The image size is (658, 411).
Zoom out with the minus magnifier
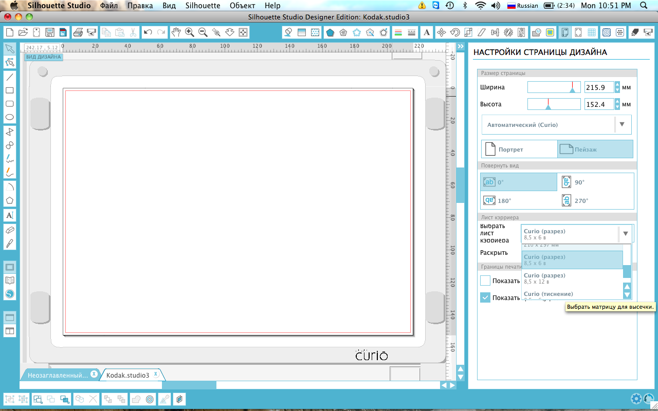[203, 32]
